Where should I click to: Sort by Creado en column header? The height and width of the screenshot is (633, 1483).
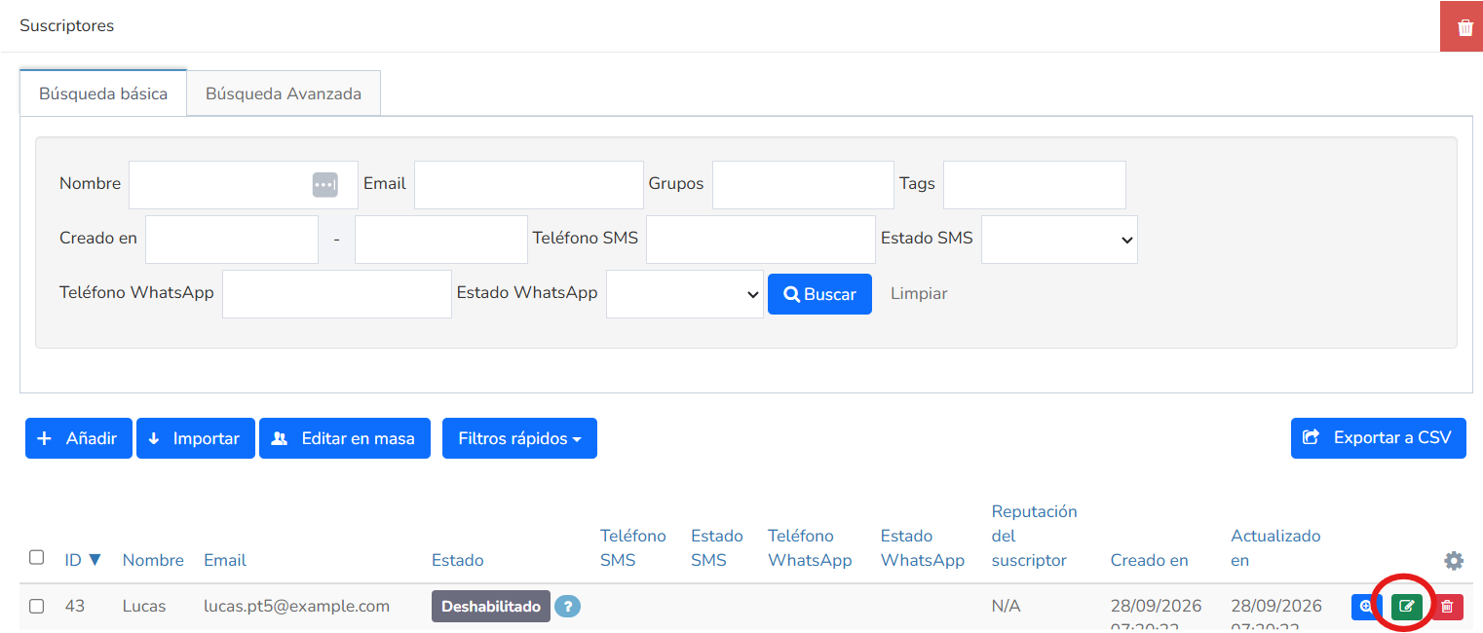click(1150, 560)
